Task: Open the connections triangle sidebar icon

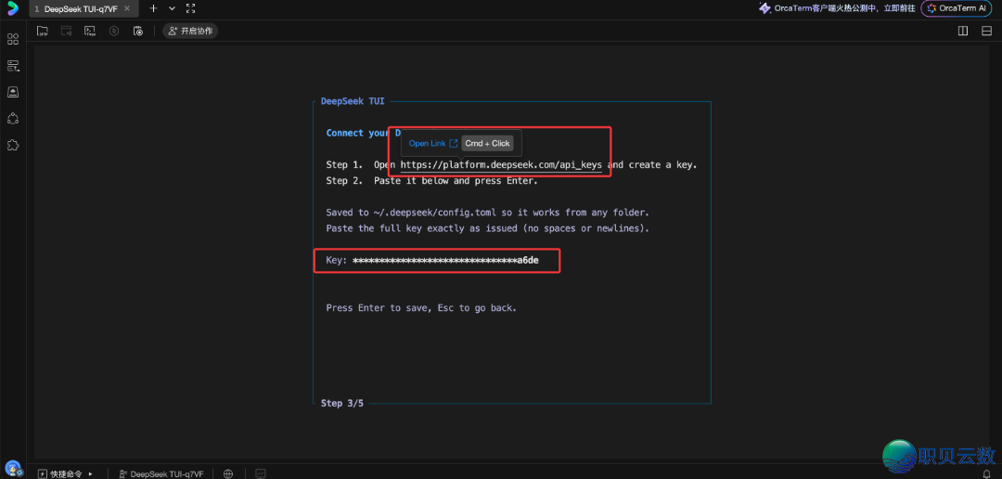Action: pyautogui.click(x=13, y=118)
